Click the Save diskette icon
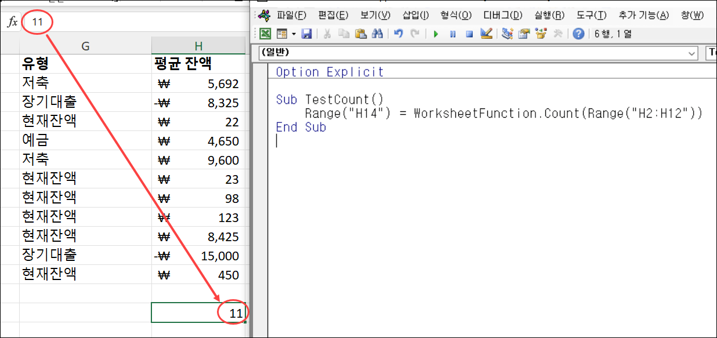 (307, 34)
